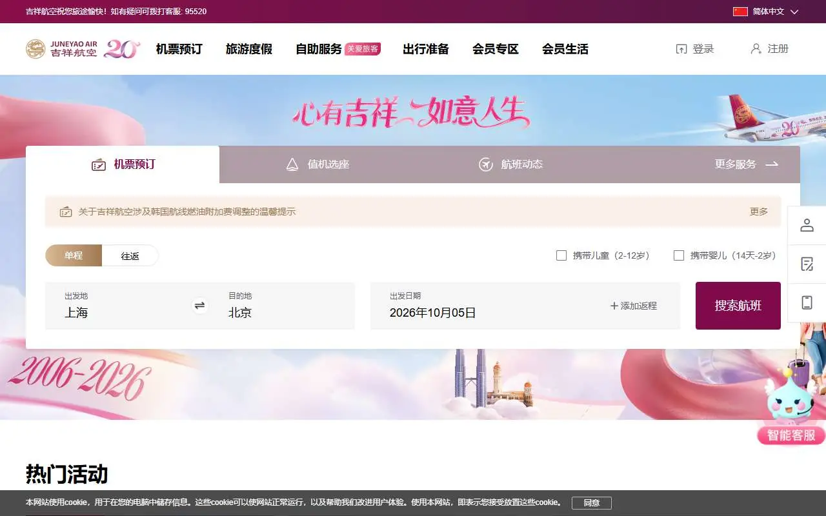The image size is (826, 516).
Task: Click the 注册 link
Action: point(770,49)
